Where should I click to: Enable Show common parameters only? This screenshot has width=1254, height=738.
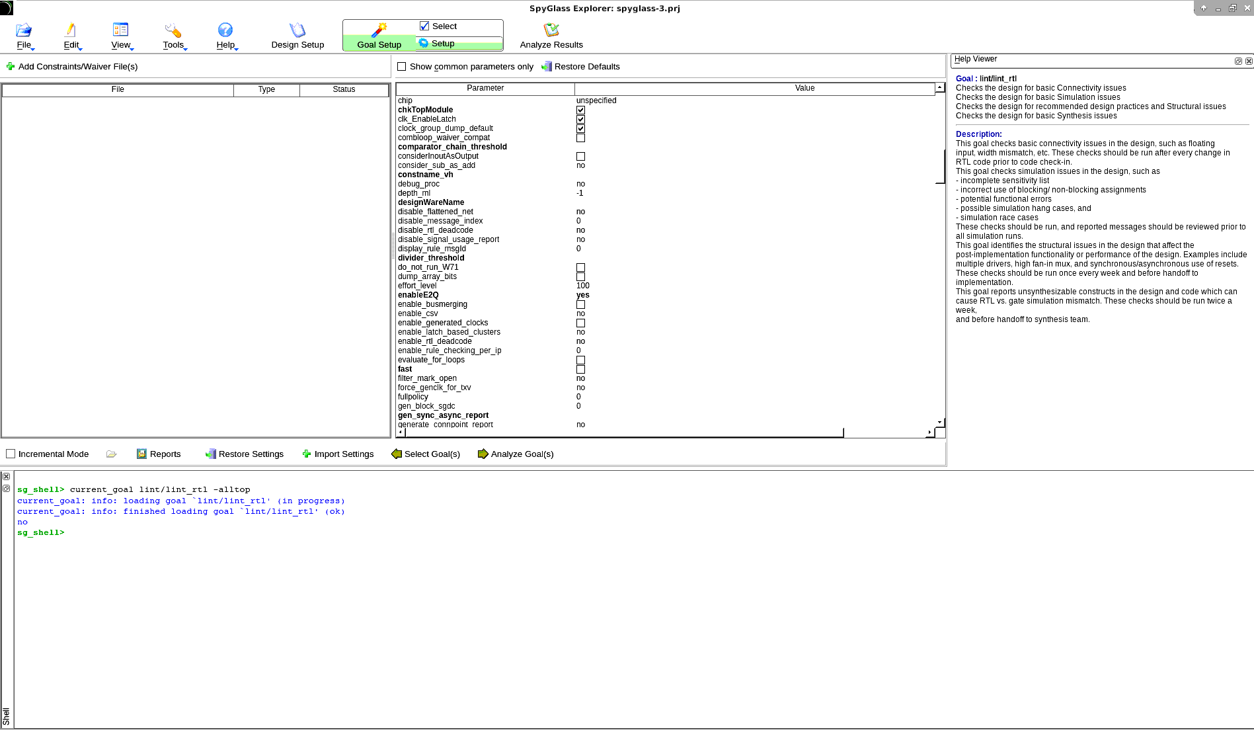[401, 66]
